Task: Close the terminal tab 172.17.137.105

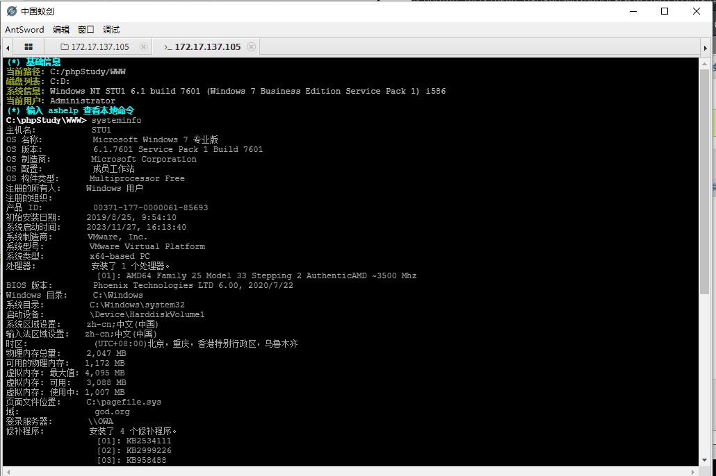Action: click(x=251, y=47)
